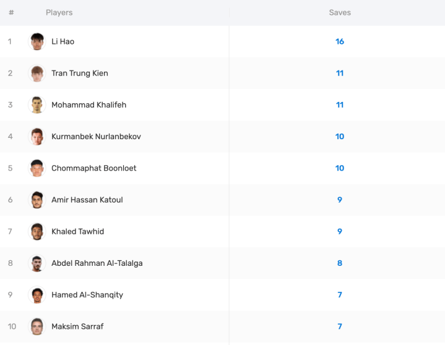Image resolution: width=445 pixels, height=345 pixels.
Task: Click Mohammad Khalifeh's avatar photo
Action: pos(37,104)
